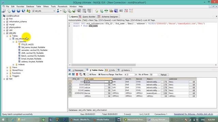Switch to Macromedia Dreamweaver taskbar item

tap(134, 120)
